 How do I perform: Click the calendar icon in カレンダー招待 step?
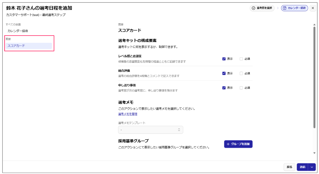pos(285,8)
